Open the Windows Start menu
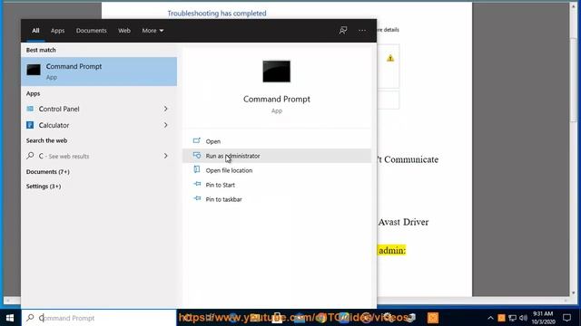Viewport: 581px width, 326px height. pyautogui.click(x=10, y=318)
